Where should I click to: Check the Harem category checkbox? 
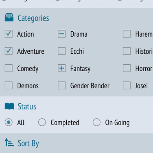127,34
